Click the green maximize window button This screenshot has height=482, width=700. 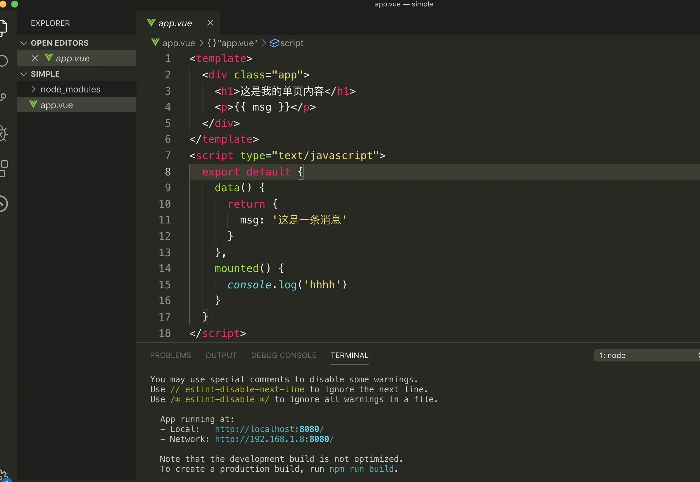(x=15, y=4)
